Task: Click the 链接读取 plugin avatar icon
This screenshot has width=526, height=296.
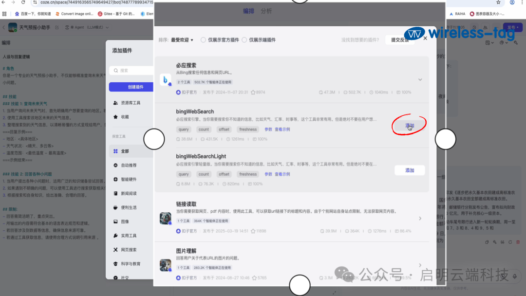Action: click(165, 218)
